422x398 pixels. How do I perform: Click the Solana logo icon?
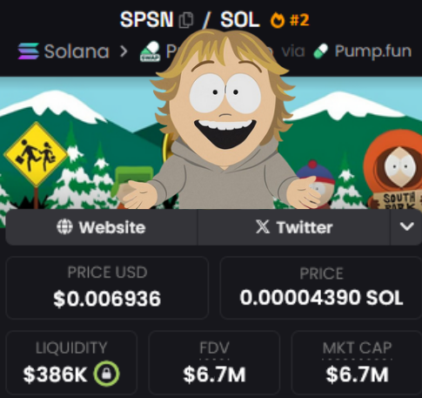29,51
